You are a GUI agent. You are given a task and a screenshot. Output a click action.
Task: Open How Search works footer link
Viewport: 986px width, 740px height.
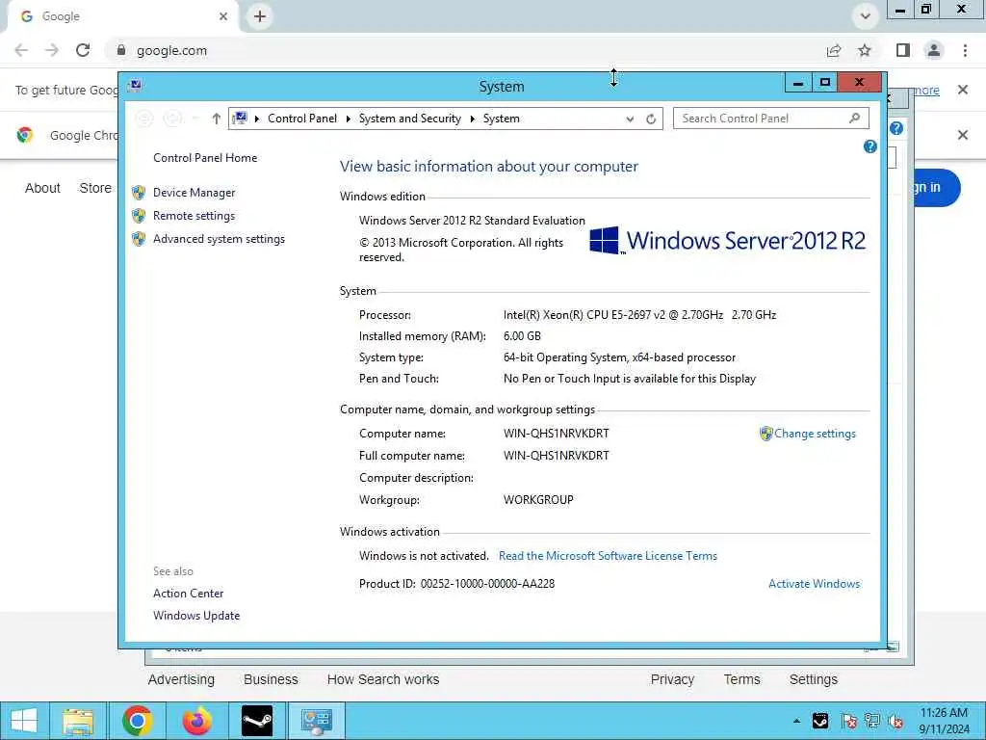click(x=383, y=679)
